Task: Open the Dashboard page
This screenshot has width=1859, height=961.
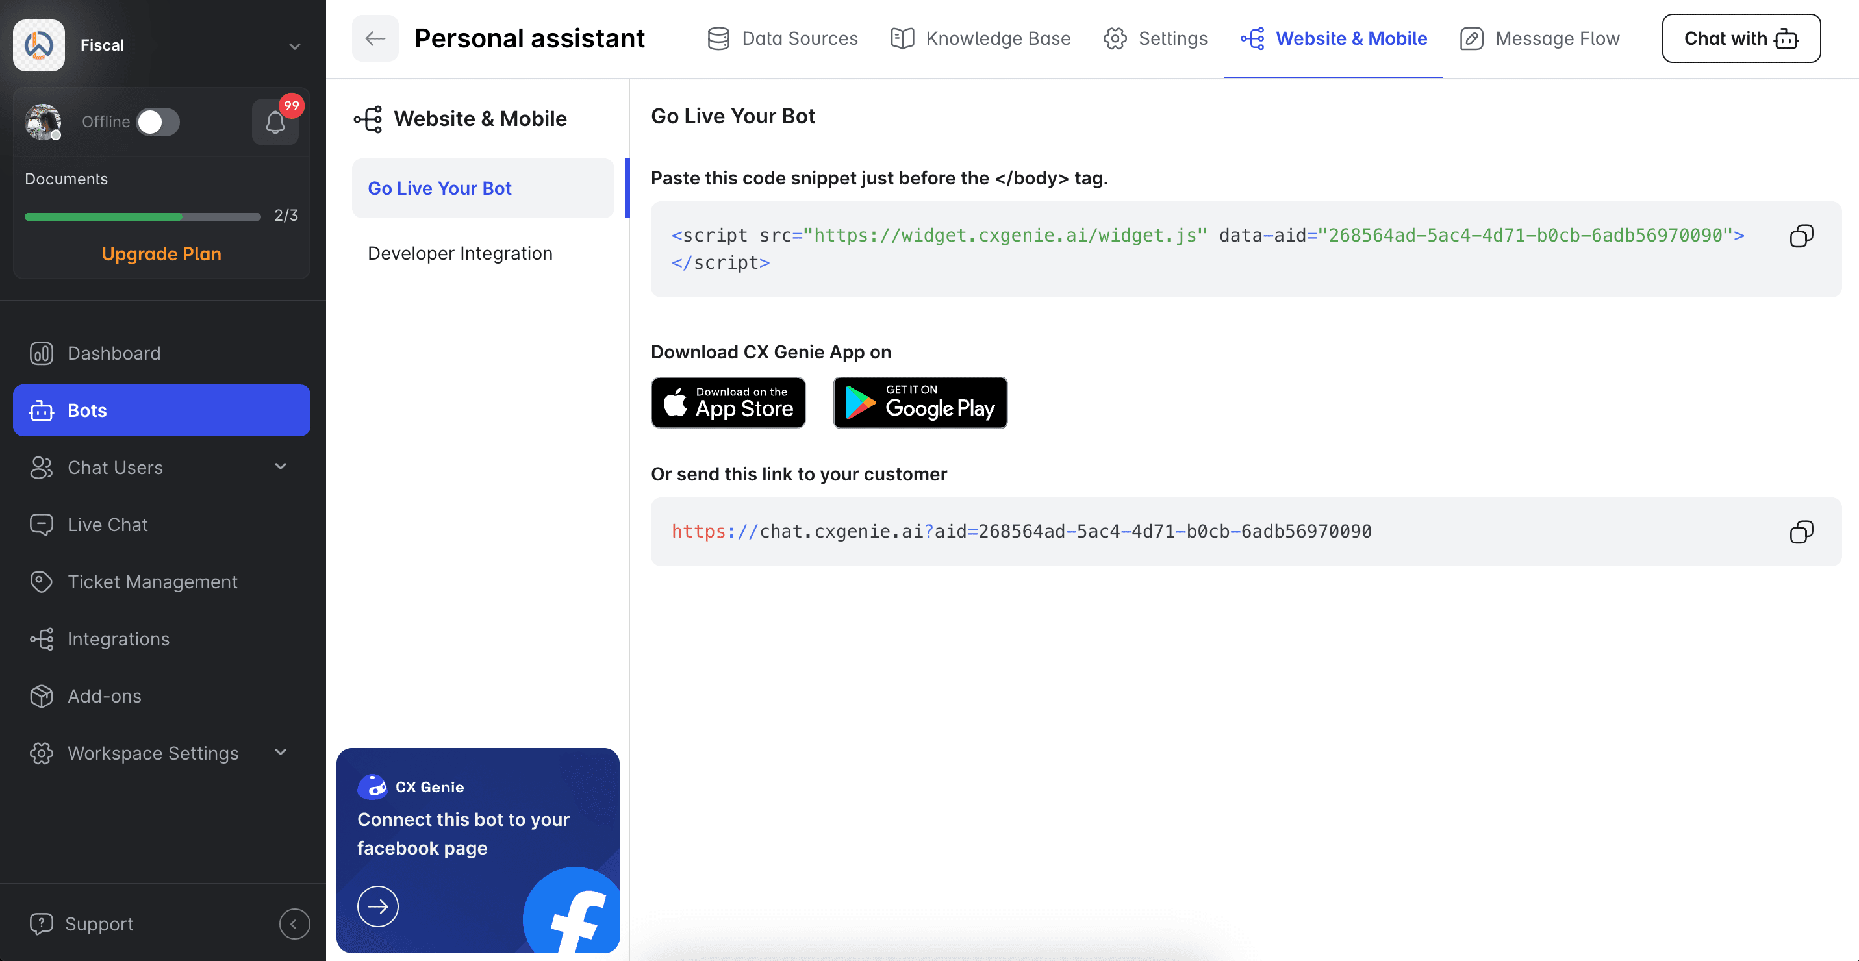Action: (162, 353)
